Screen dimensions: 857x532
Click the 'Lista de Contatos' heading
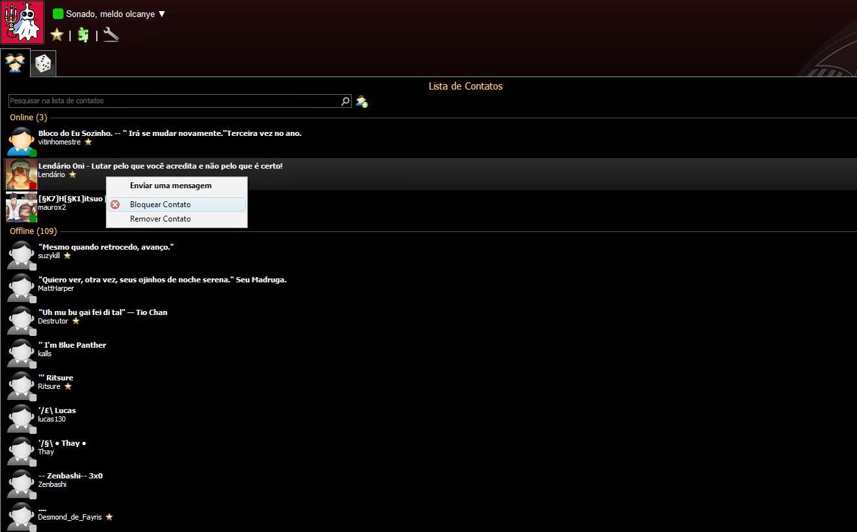tap(465, 86)
